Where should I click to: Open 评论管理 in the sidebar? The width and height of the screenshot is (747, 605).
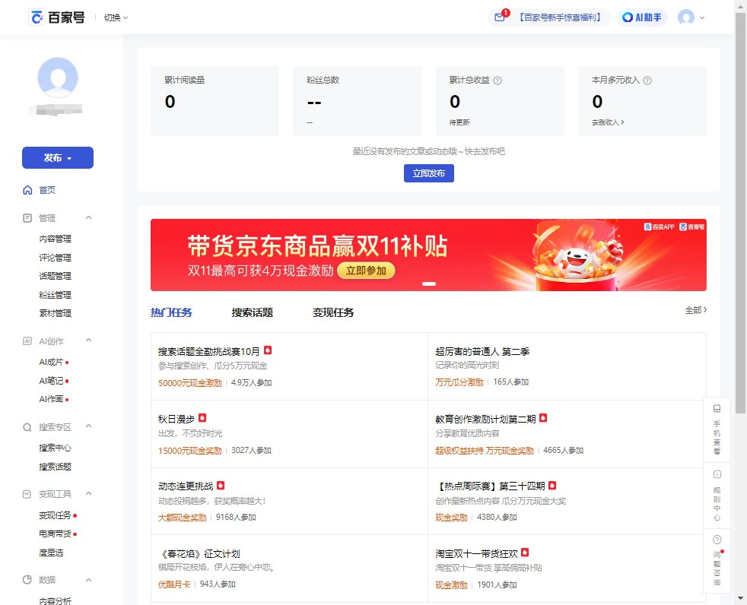click(56, 258)
